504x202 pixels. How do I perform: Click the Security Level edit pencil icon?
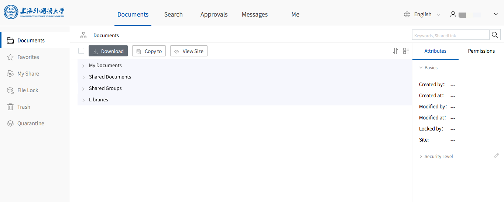(x=496, y=156)
